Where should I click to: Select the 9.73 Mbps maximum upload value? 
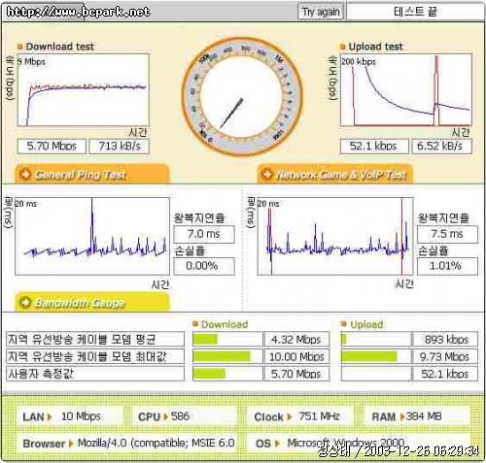[445, 356]
